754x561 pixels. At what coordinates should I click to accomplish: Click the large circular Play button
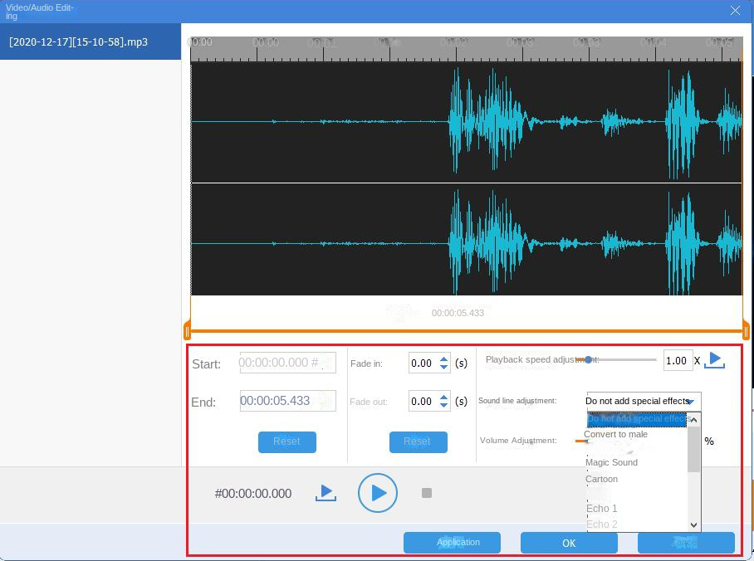378,492
